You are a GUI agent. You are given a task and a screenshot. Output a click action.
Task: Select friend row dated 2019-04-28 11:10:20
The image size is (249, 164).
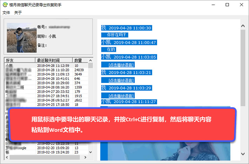point(46,70)
